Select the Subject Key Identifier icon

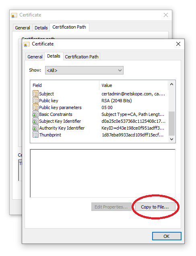(x=35, y=121)
